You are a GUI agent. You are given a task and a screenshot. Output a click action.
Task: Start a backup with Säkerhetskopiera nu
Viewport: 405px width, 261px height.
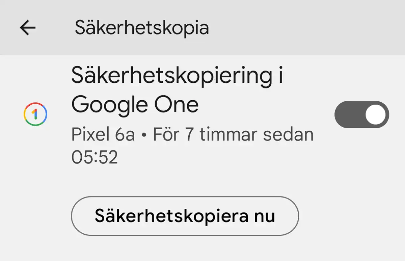click(185, 216)
